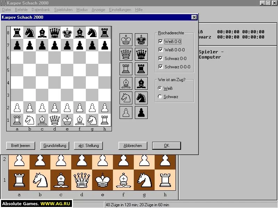Select the white knight piece in palette
278x208 pixels.
coord(126,98)
